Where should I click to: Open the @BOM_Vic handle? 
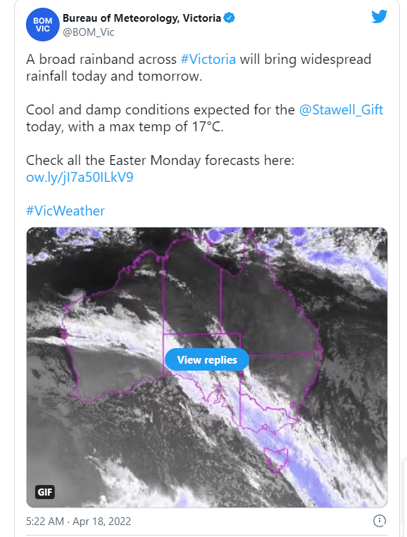tap(88, 32)
